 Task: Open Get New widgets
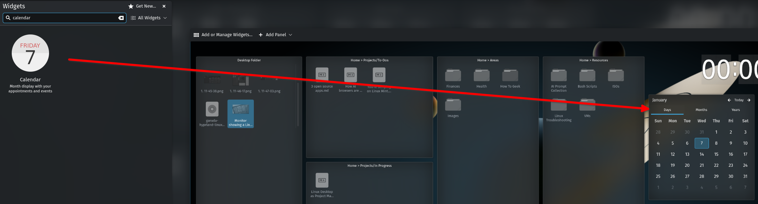coord(142,6)
